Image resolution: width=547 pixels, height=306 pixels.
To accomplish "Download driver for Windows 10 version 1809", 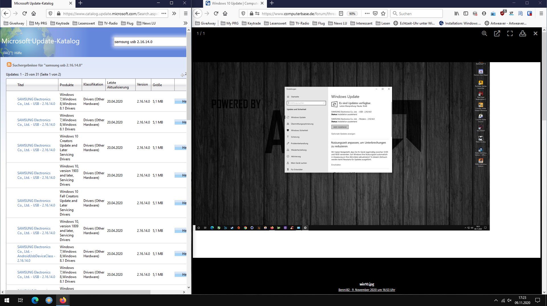I will pyautogui.click(x=181, y=231).
